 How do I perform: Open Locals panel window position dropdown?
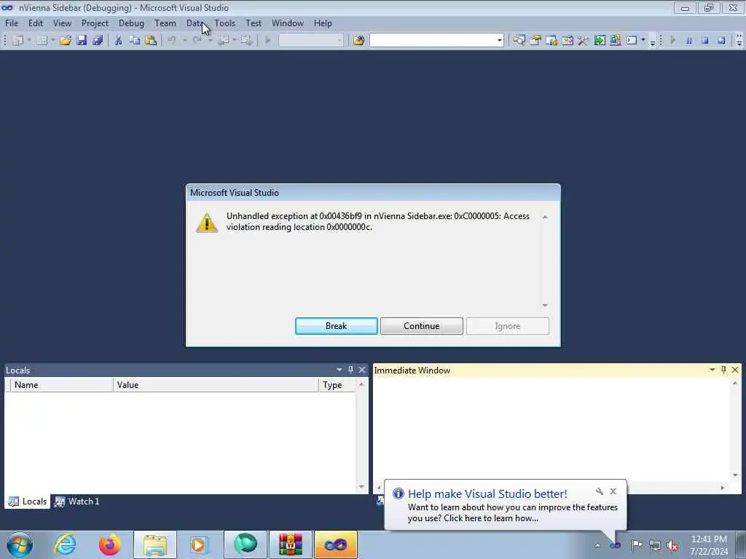click(x=339, y=370)
